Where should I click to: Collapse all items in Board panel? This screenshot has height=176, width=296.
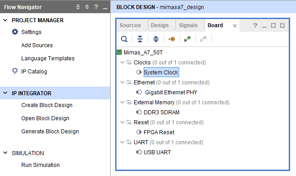pyautogui.click(x=140, y=39)
